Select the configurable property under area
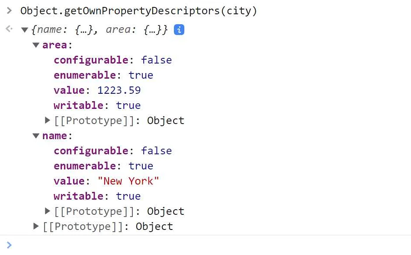Viewport: 411px width, 255px height. (x=91, y=60)
